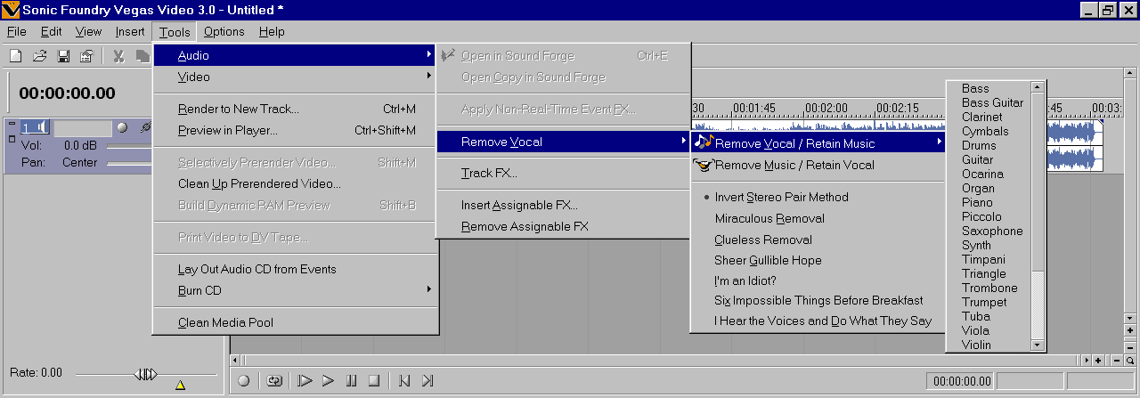
Task: Choose the Clueless Removal method
Action: pos(763,240)
